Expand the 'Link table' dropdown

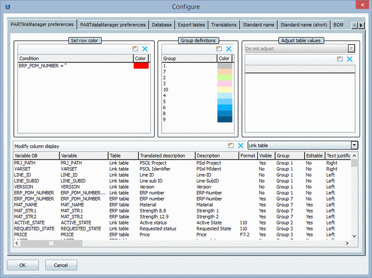pos(354,145)
